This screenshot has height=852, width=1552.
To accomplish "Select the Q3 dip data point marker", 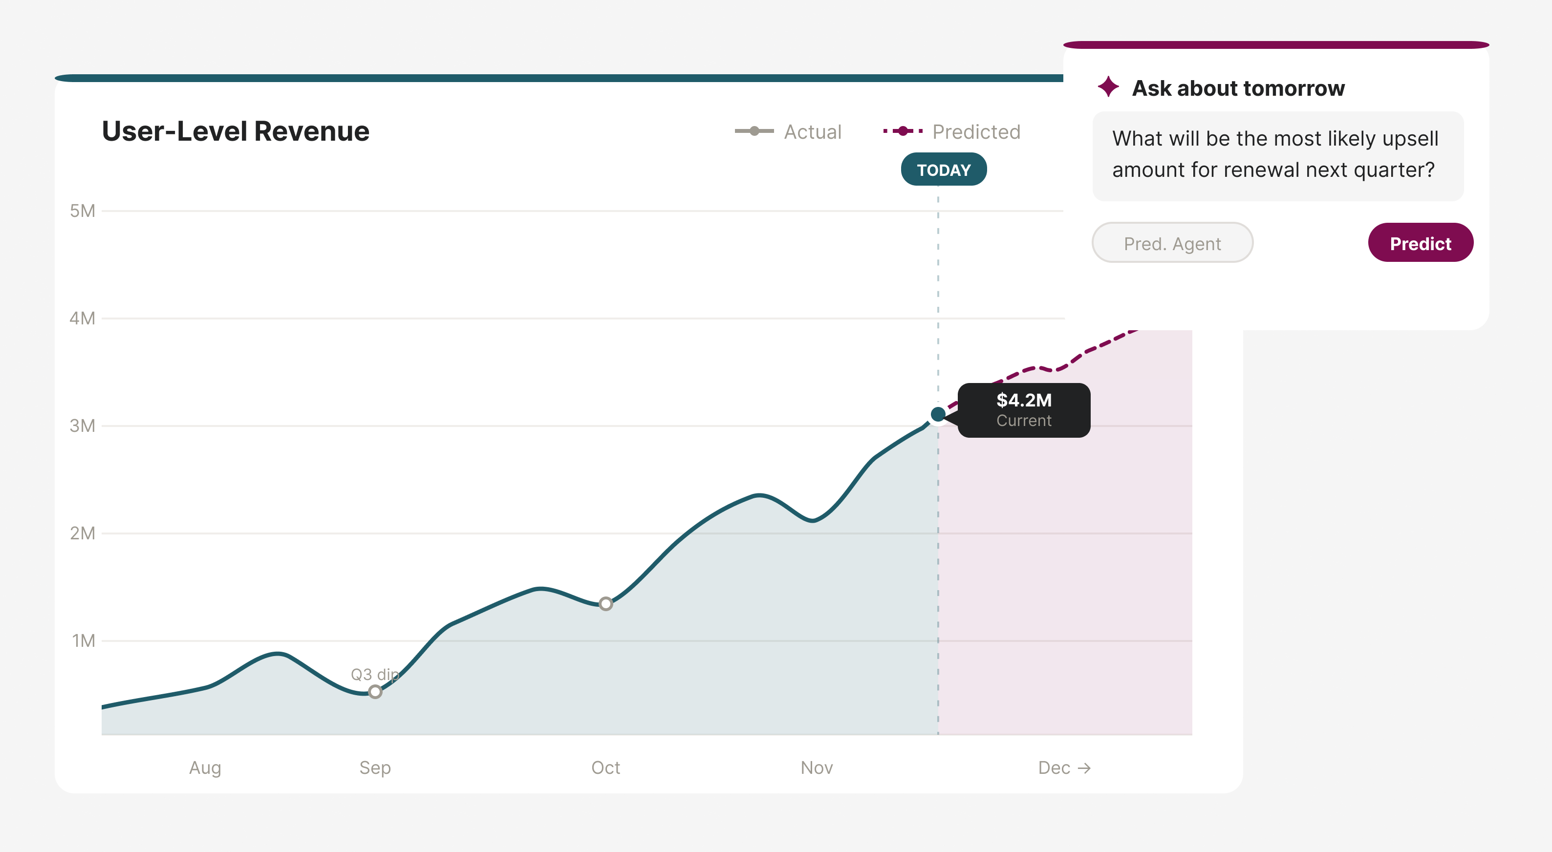I will (x=375, y=692).
